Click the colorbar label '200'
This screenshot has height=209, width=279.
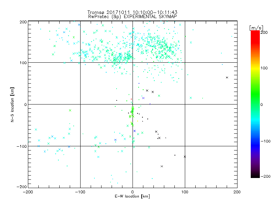[x=264, y=32]
